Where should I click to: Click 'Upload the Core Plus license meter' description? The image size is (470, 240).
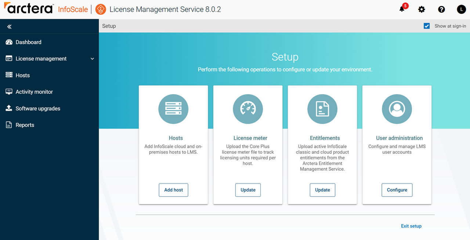click(248, 155)
